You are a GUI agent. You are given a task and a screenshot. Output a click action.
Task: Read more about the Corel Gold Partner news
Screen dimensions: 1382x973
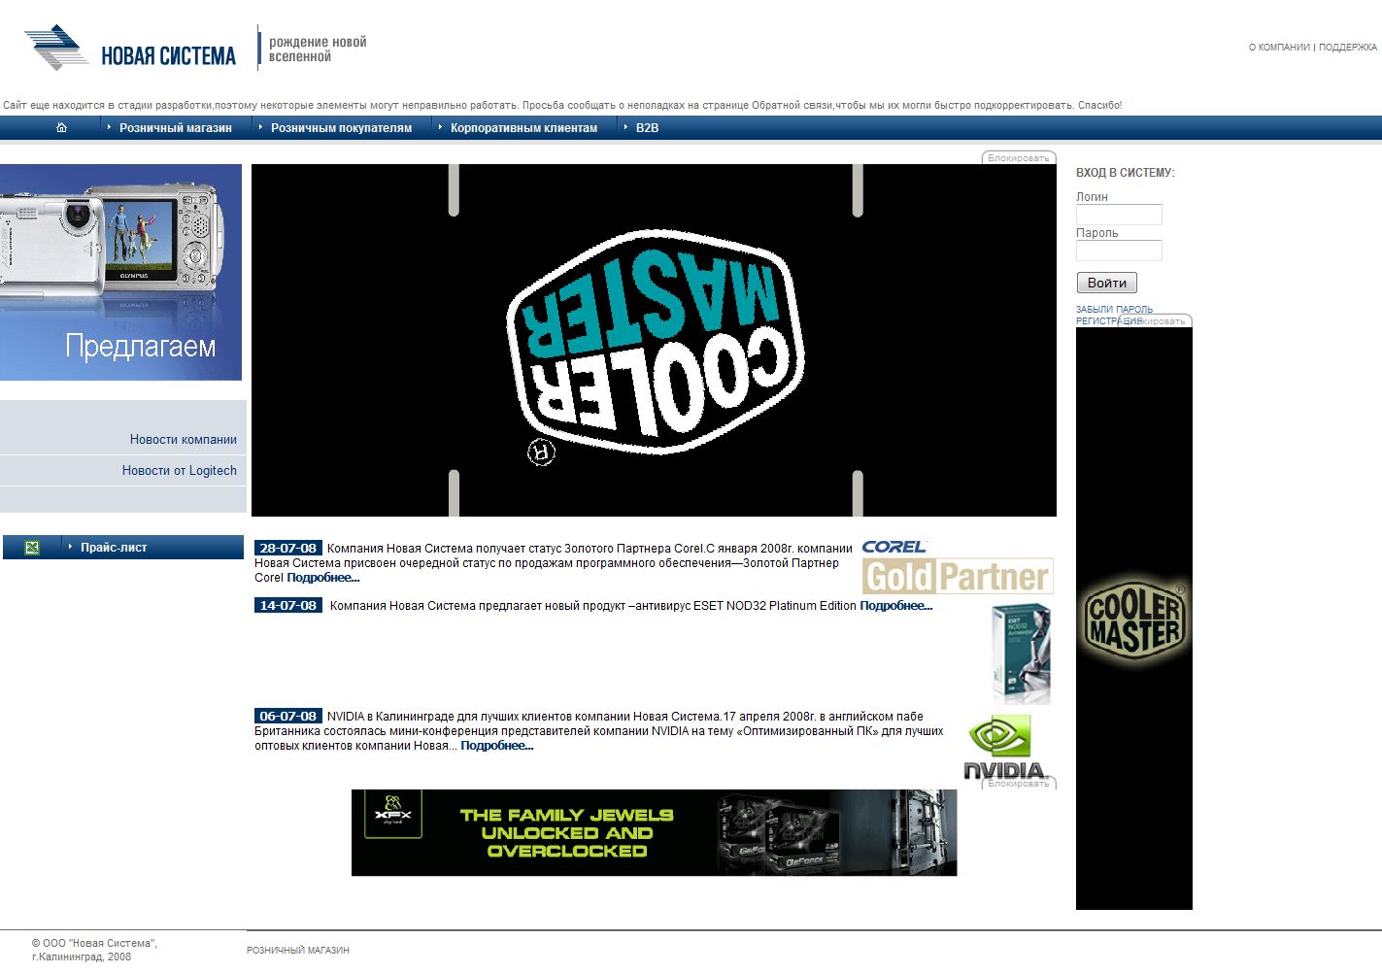coord(323,578)
